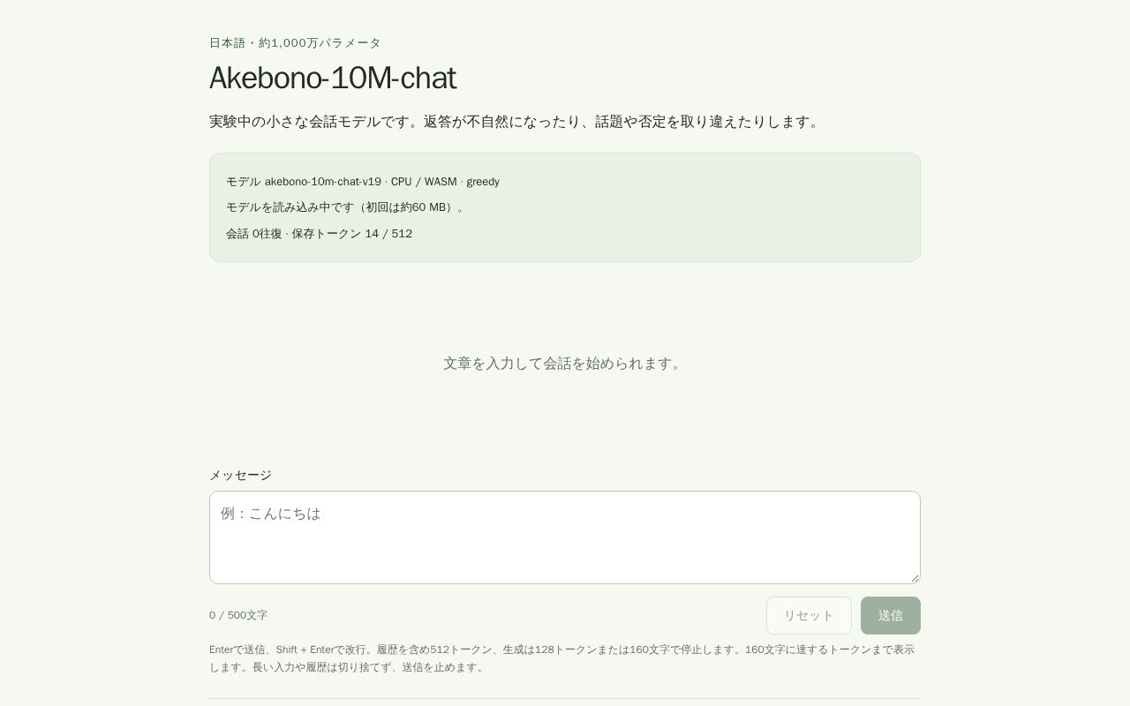Click the Akebono-10M-chat heading
Image resolution: width=1130 pixels, height=706 pixels.
pos(333,78)
